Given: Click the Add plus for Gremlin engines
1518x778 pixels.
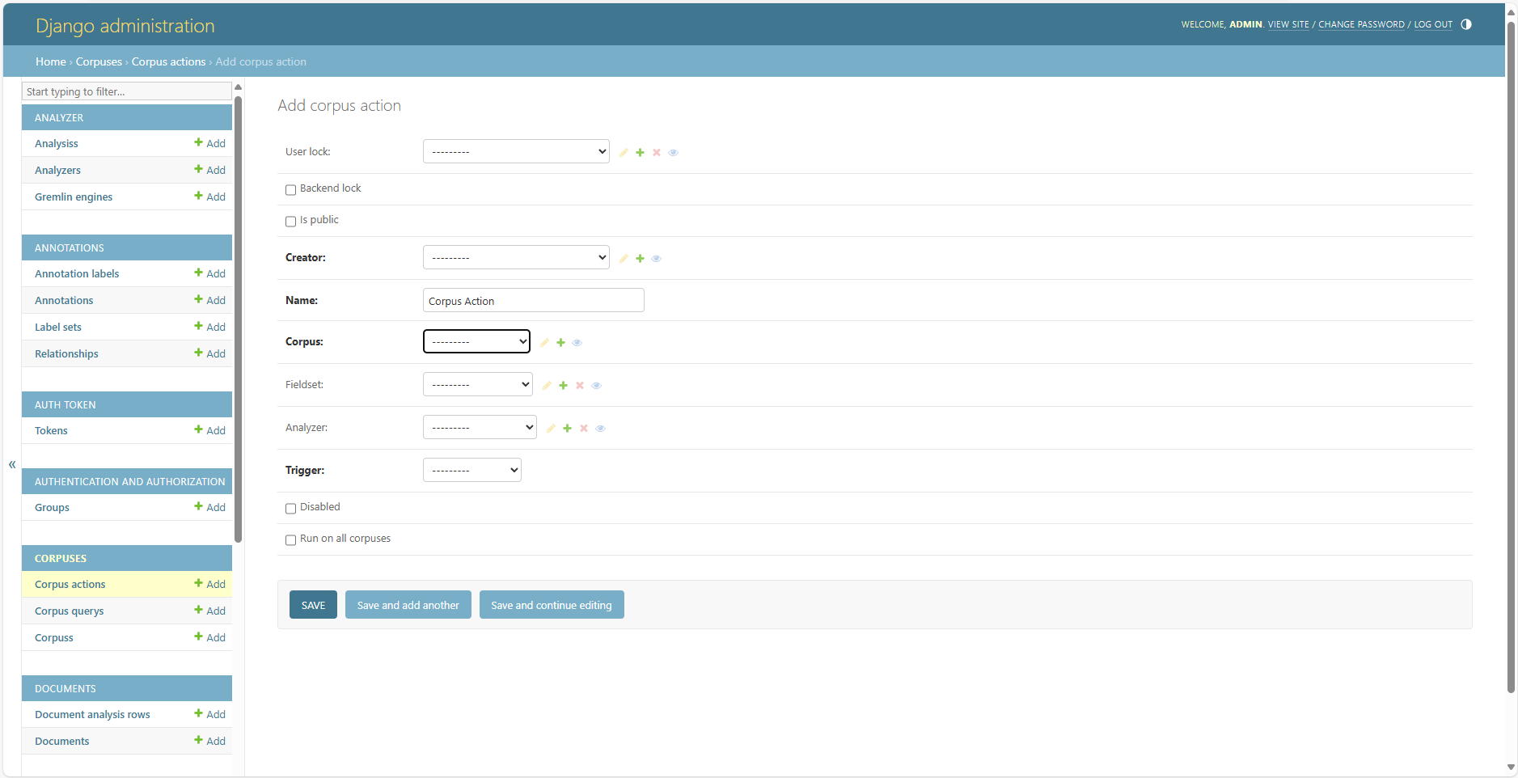Looking at the screenshot, I should [x=209, y=197].
